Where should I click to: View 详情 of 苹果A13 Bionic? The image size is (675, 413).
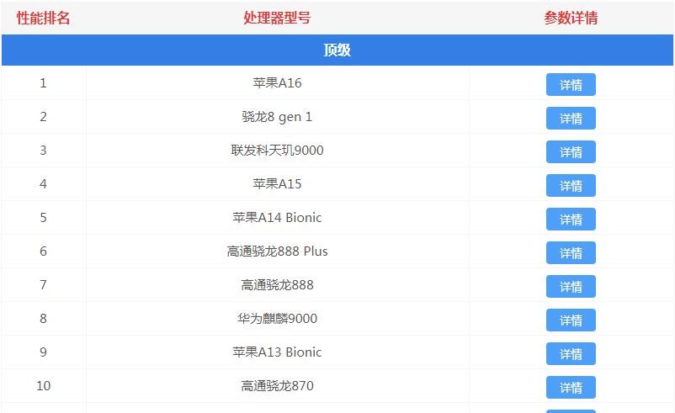point(571,354)
